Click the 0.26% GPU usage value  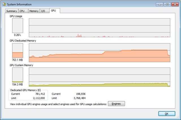coord(17,35)
